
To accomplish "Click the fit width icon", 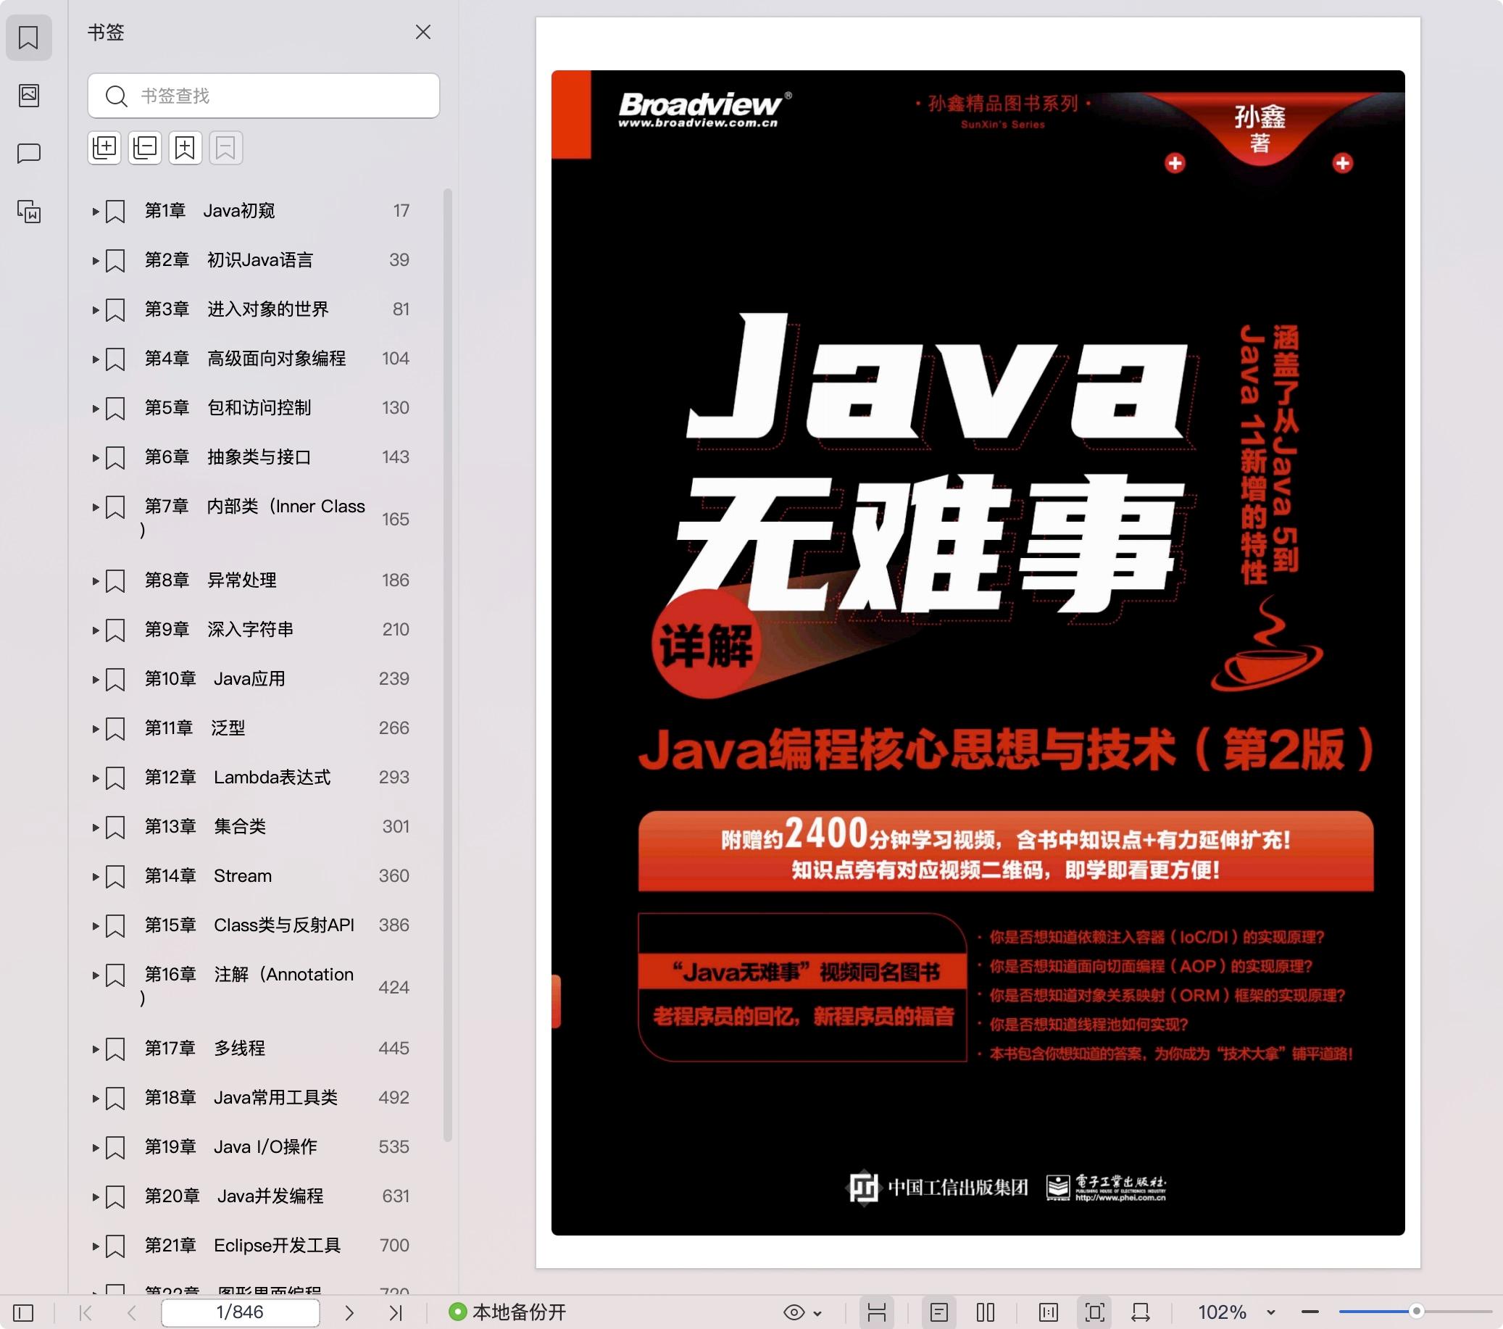I will (1141, 1313).
